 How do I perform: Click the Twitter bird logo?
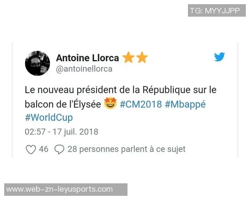[220, 57]
